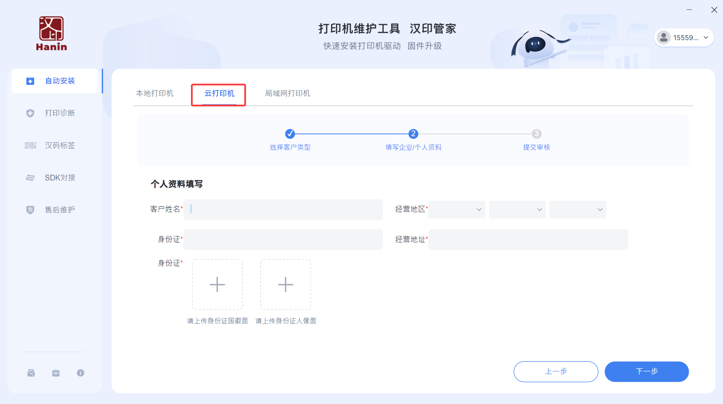Click into the 经营地址 input field
723x404 pixels.
[528, 239]
